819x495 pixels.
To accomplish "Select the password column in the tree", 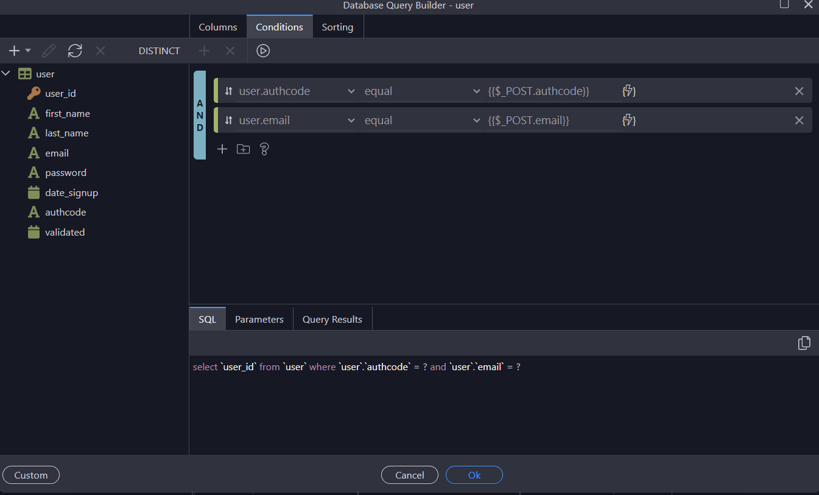I will click(65, 172).
